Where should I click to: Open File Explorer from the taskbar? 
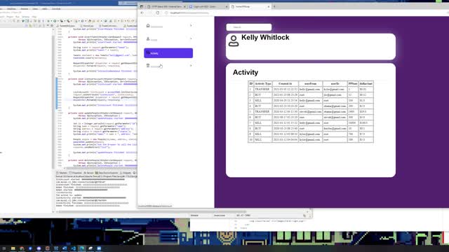pyautogui.click(x=13, y=248)
